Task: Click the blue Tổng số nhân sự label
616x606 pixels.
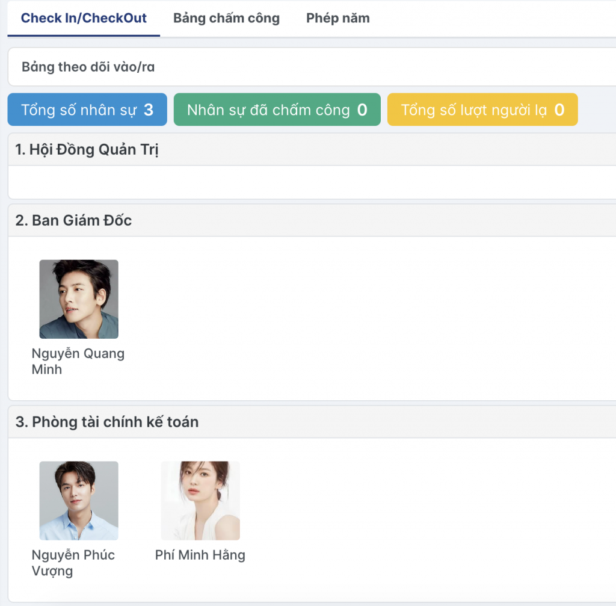Action: (79, 110)
